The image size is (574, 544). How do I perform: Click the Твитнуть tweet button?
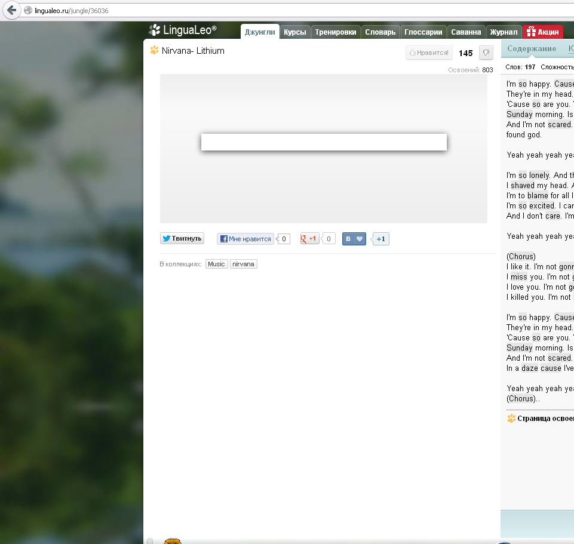(182, 238)
